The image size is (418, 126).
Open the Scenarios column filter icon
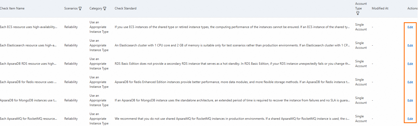click(80, 9)
